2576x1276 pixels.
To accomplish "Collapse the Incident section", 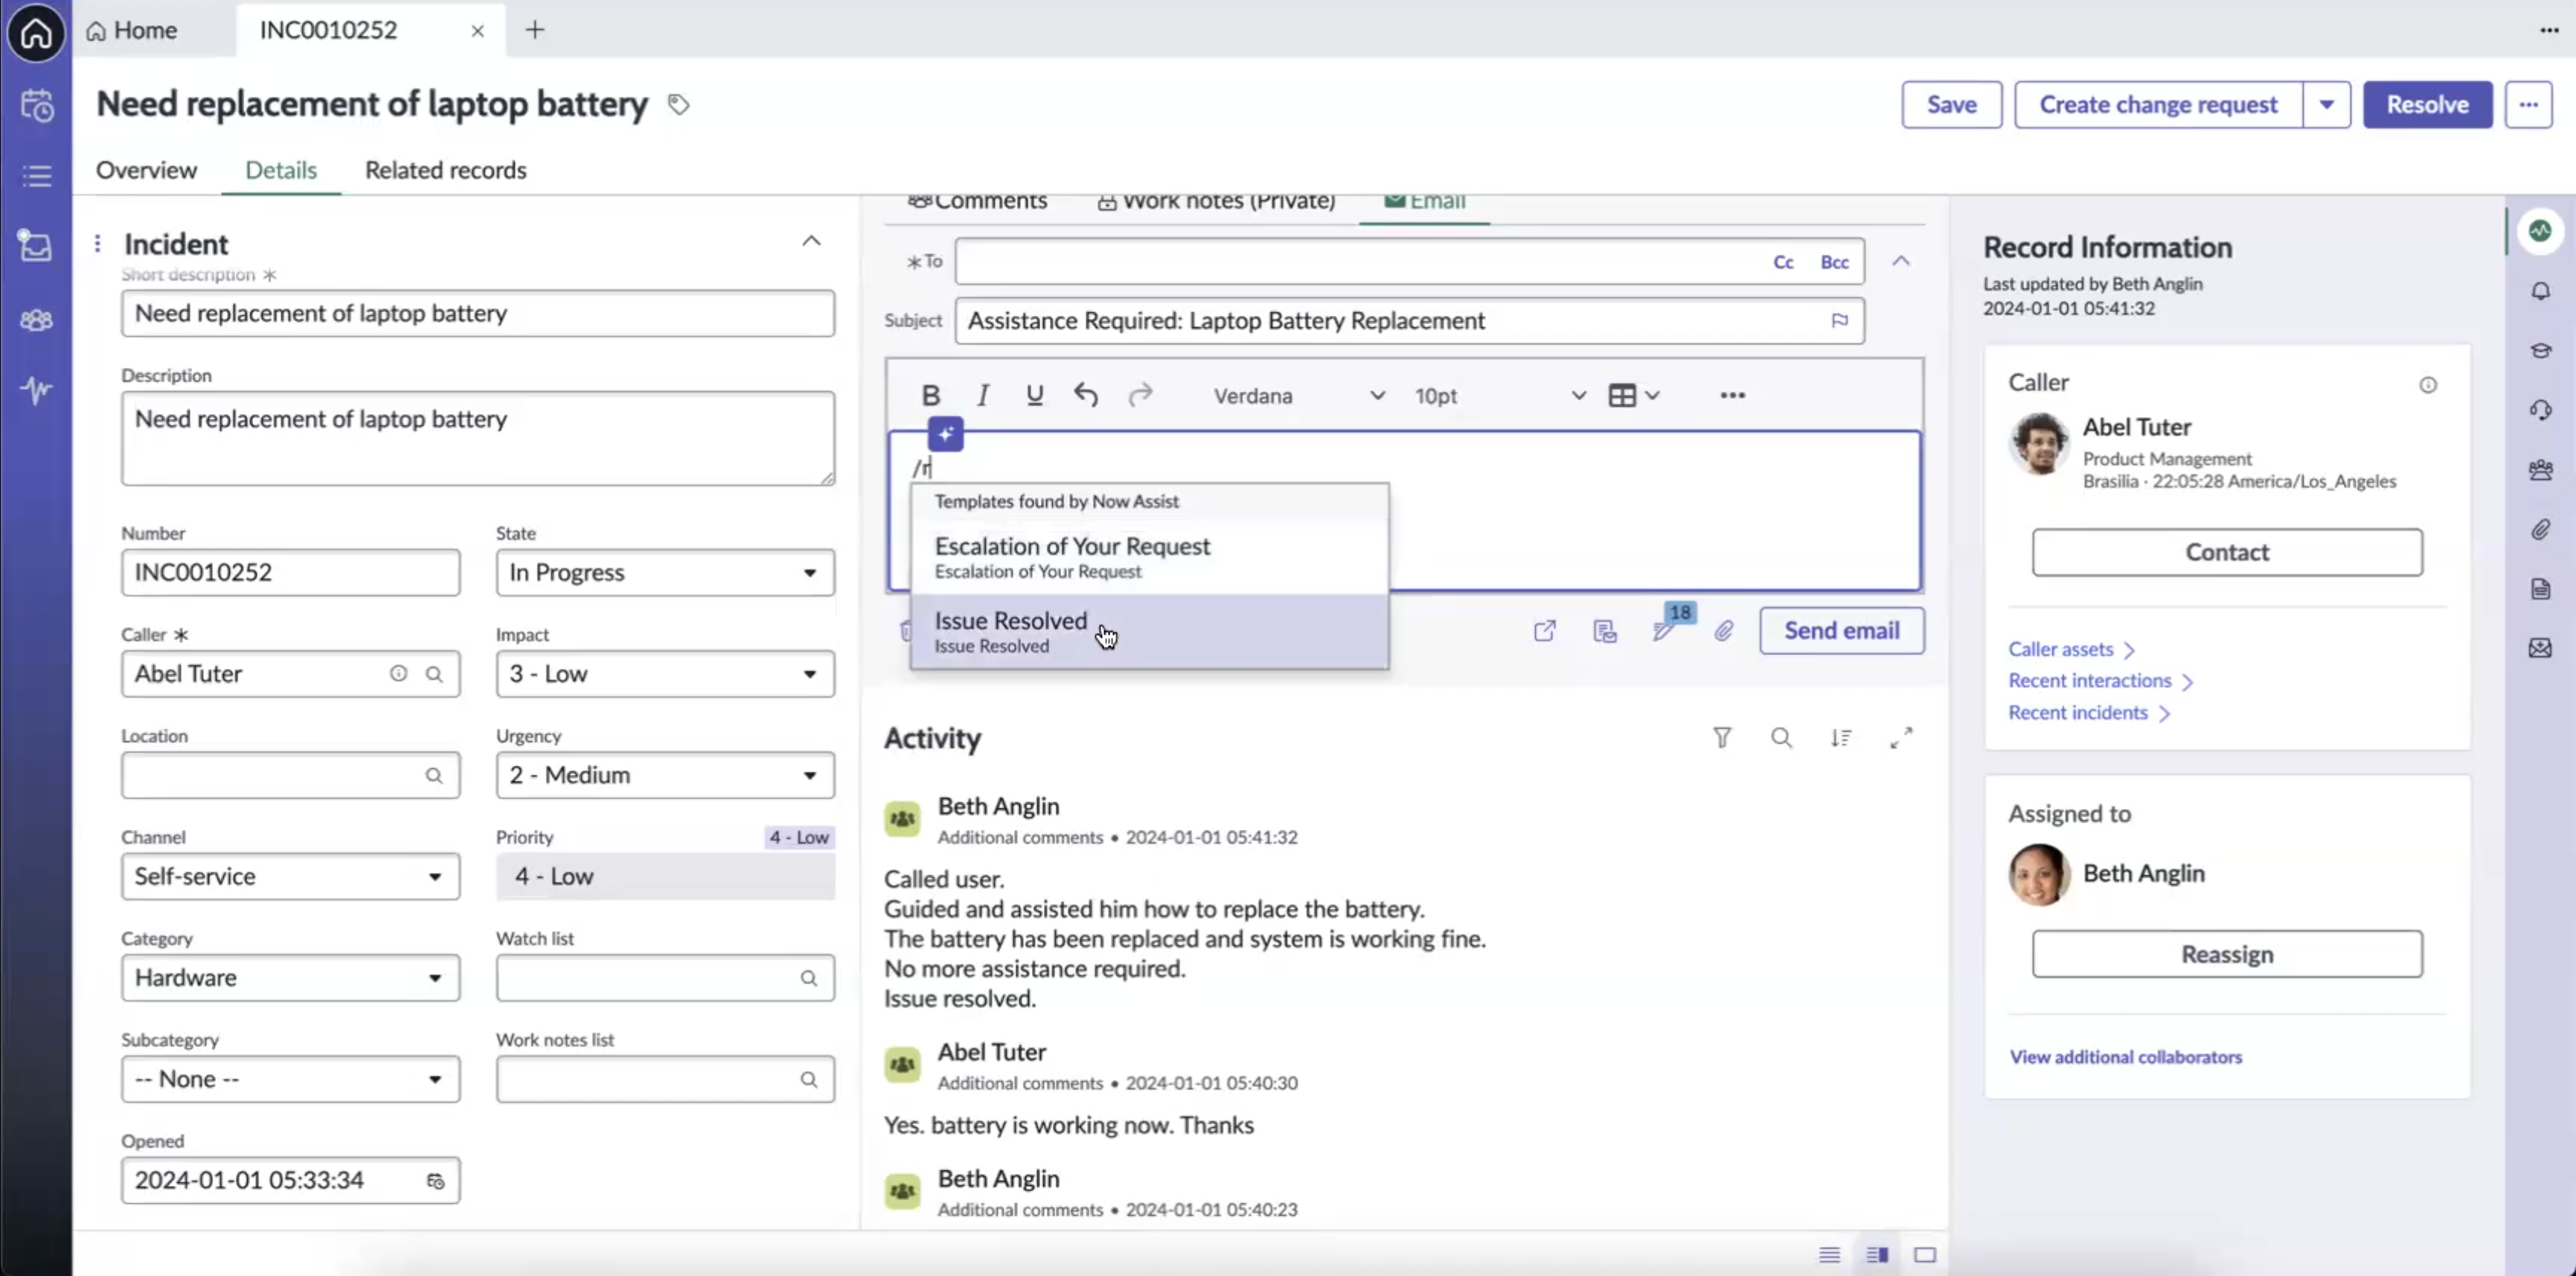I will pyautogui.click(x=811, y=241).
